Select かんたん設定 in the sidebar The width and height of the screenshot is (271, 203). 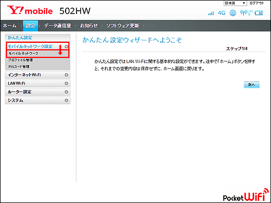click(x=37, y=38)
